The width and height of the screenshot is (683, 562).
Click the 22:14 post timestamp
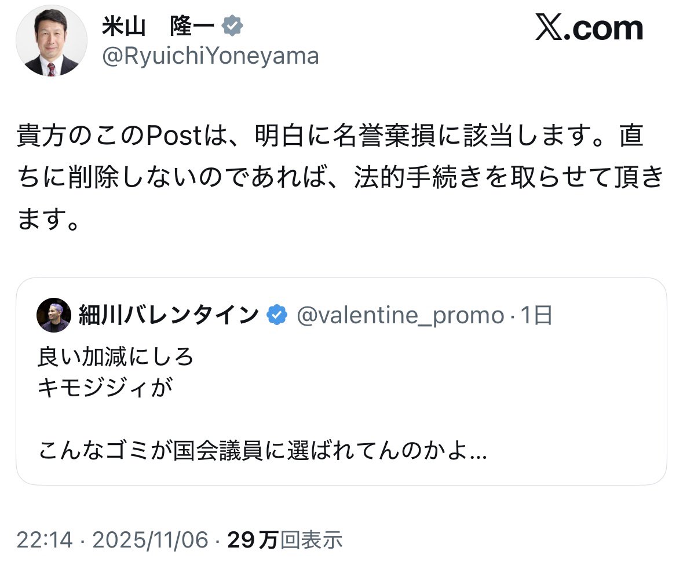[x=45, y=540]
